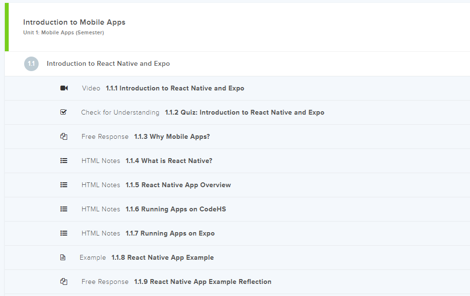Click the Example label on the 1.1.8 row
Screen dimensions: 470x296
(x=93, y=258)
